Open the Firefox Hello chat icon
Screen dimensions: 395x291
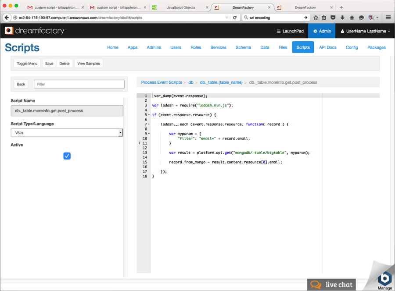pos(361,18)
